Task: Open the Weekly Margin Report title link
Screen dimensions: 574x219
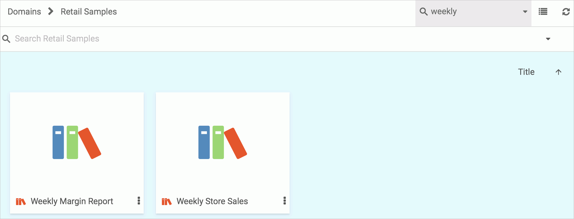Action: [72, 201]
